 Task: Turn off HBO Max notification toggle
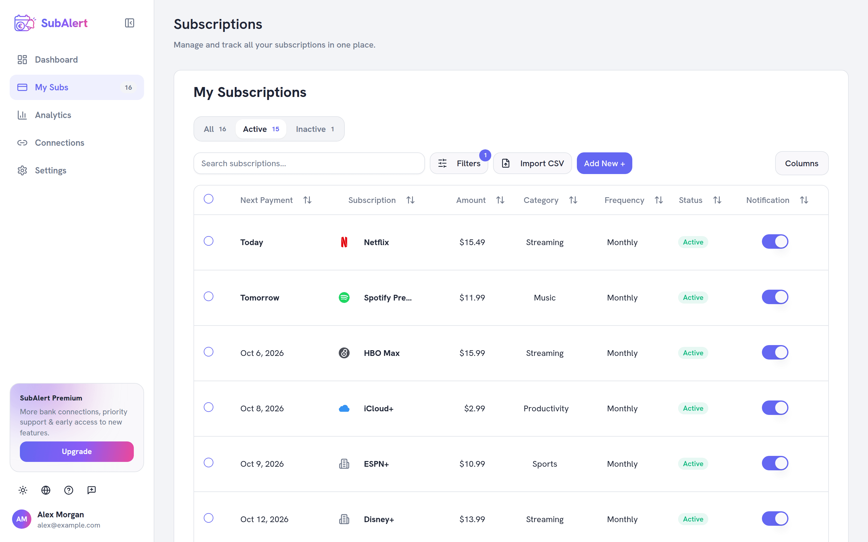[775, 352]
